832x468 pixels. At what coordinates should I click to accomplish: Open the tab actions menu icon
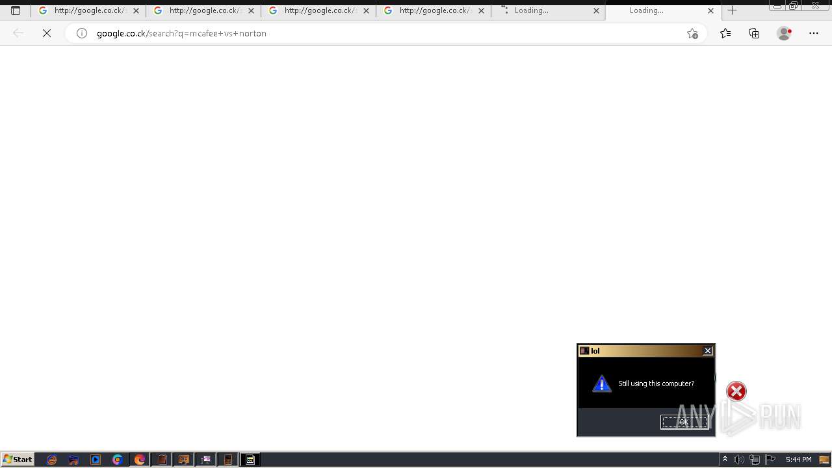(16, 10)
